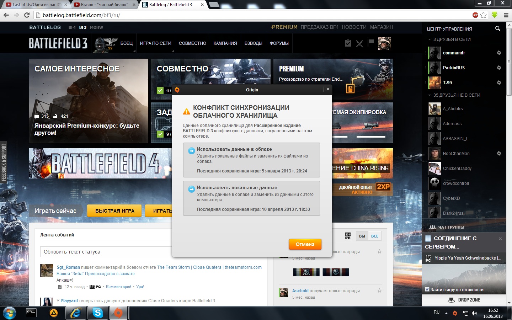
Task: Click the Origin icon in system tray
Action: [455, 313]
